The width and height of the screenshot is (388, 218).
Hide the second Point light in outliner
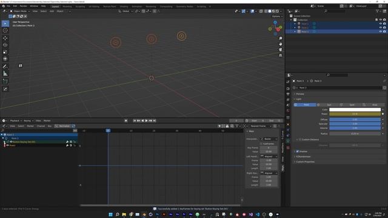coord(381,28)
